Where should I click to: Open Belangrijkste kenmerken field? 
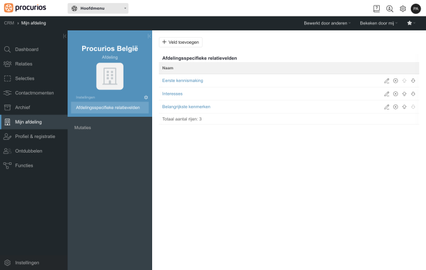point(186,106)
